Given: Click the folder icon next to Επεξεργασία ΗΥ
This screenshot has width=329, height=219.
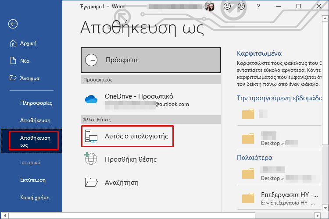Looking at the screenshot, I should [248, 198].
